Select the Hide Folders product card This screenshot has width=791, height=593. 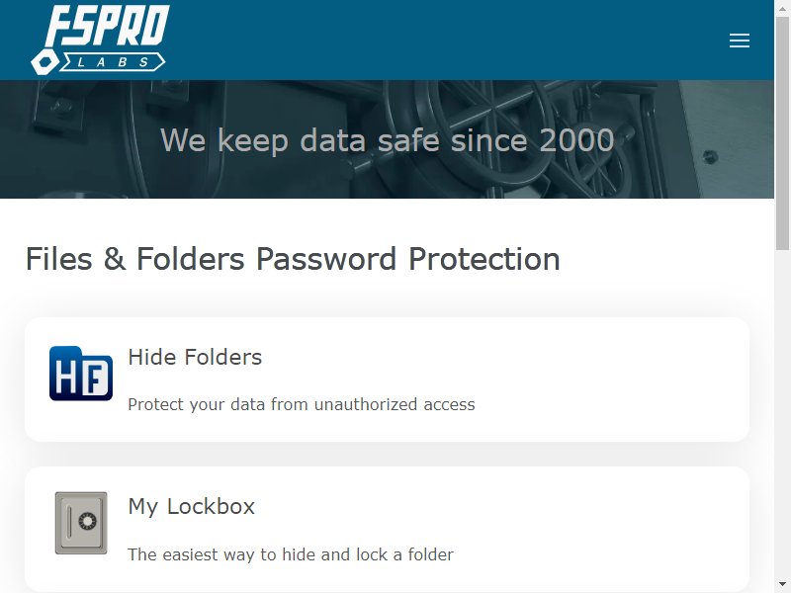click(x=387, y=380)
